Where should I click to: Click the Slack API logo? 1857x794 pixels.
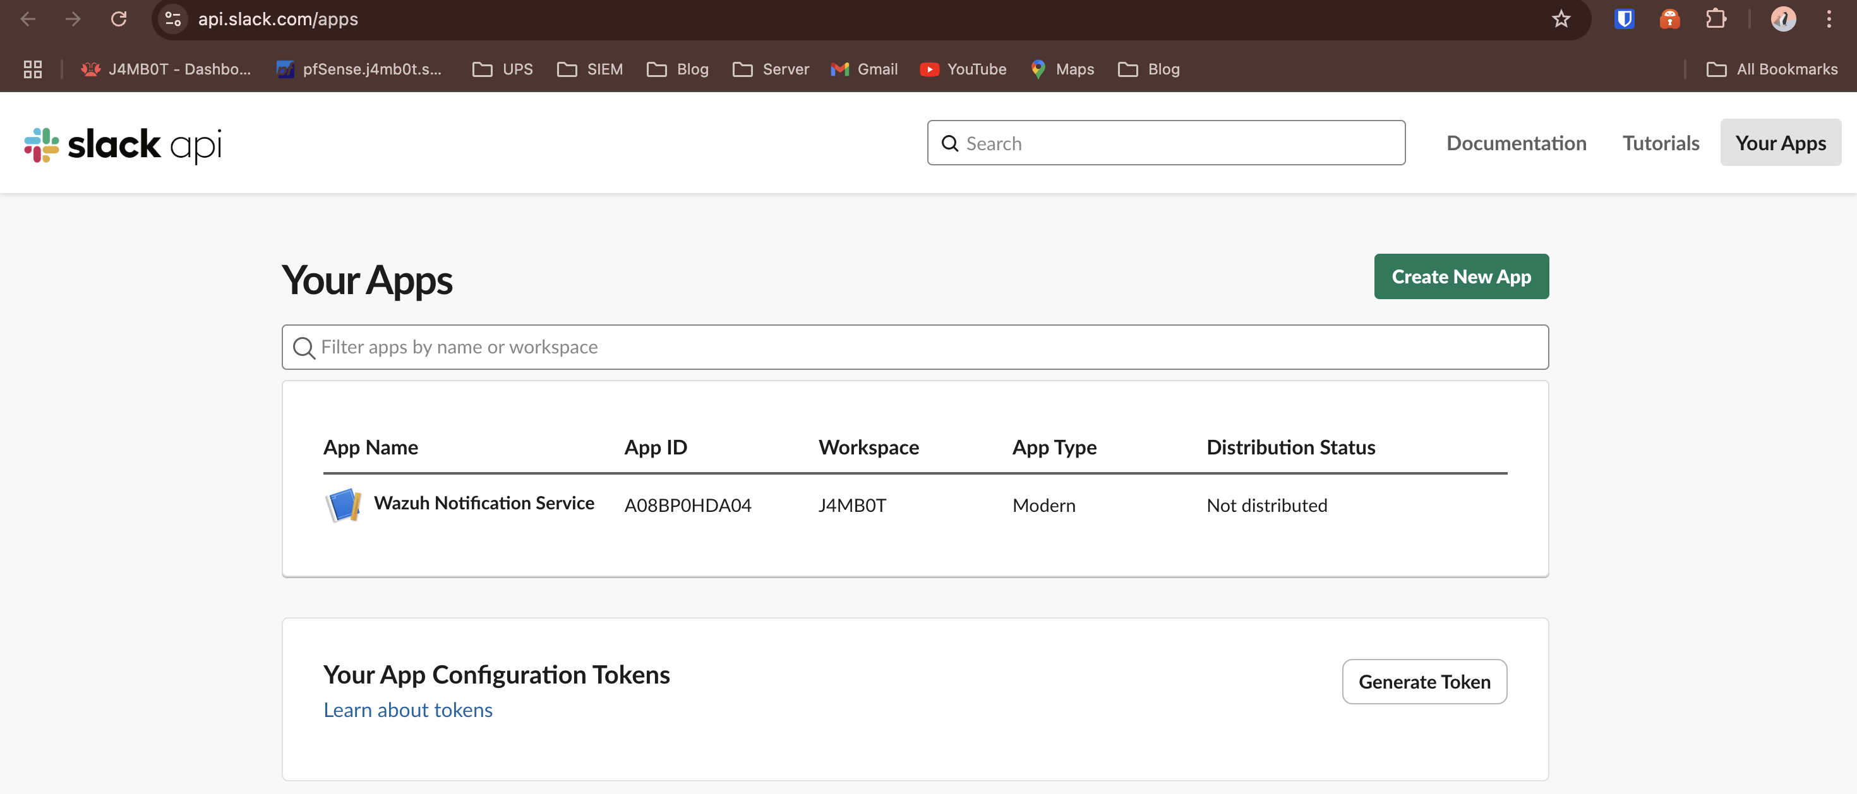click(123, 144)
